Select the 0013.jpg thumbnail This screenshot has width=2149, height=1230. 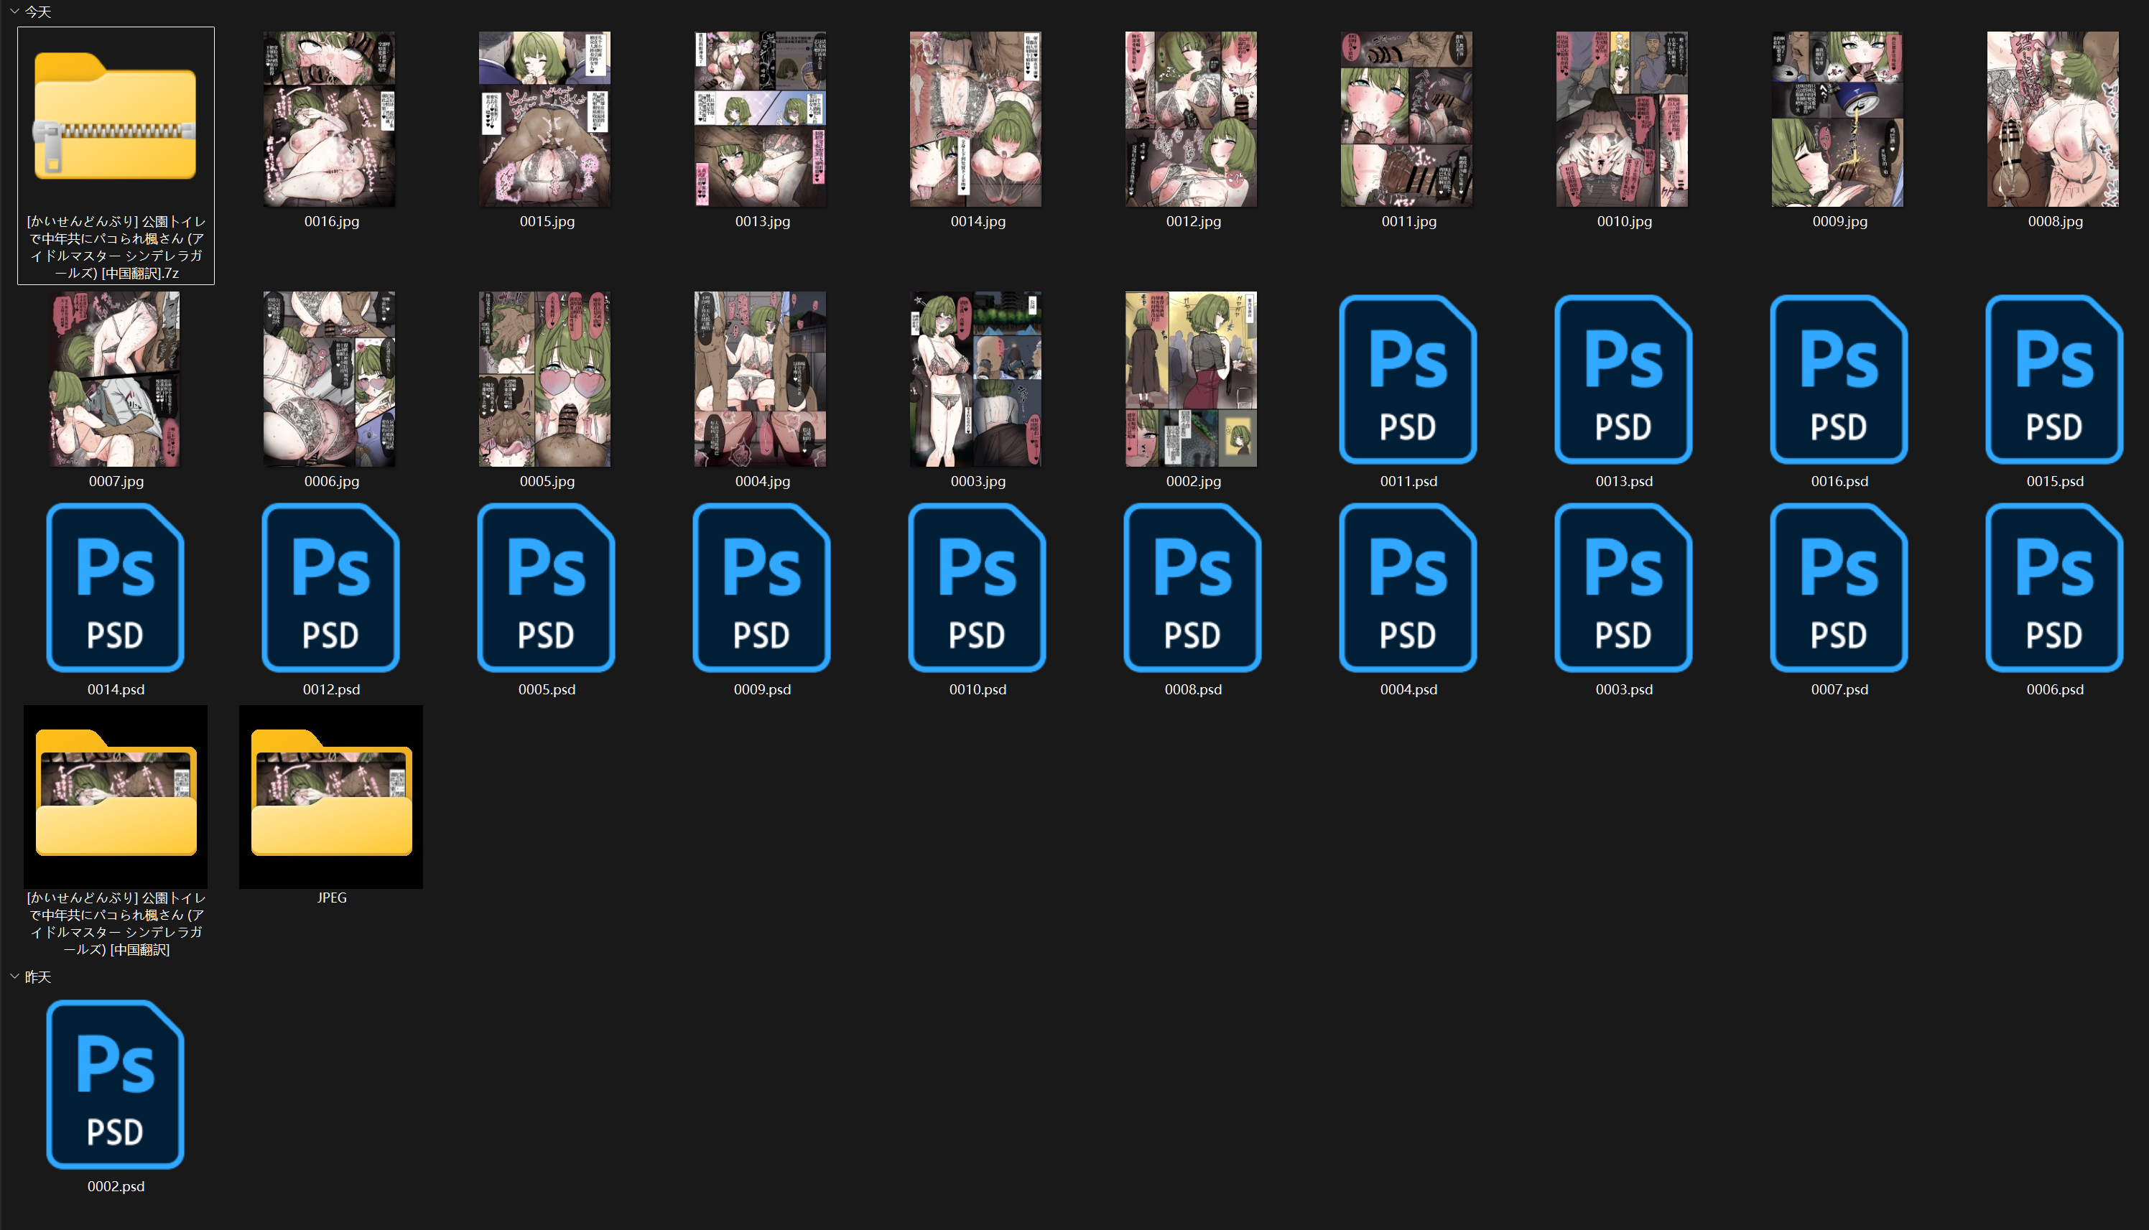click(761, 119)
